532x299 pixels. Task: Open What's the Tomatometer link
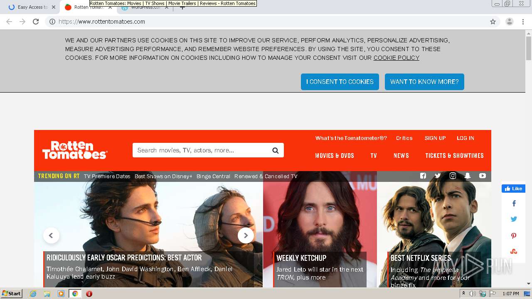[351, 138]
